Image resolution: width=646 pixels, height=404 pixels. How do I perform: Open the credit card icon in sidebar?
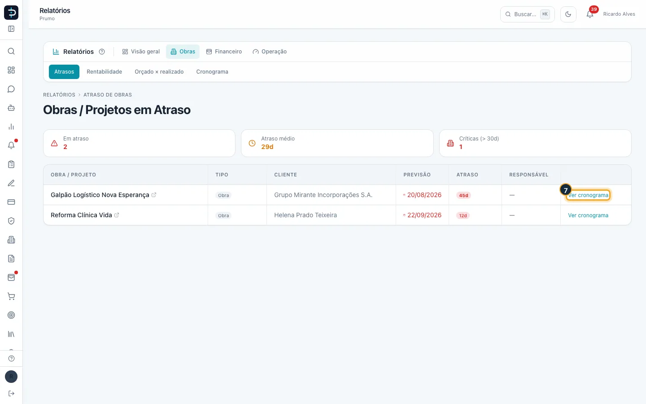pos(11,202)
